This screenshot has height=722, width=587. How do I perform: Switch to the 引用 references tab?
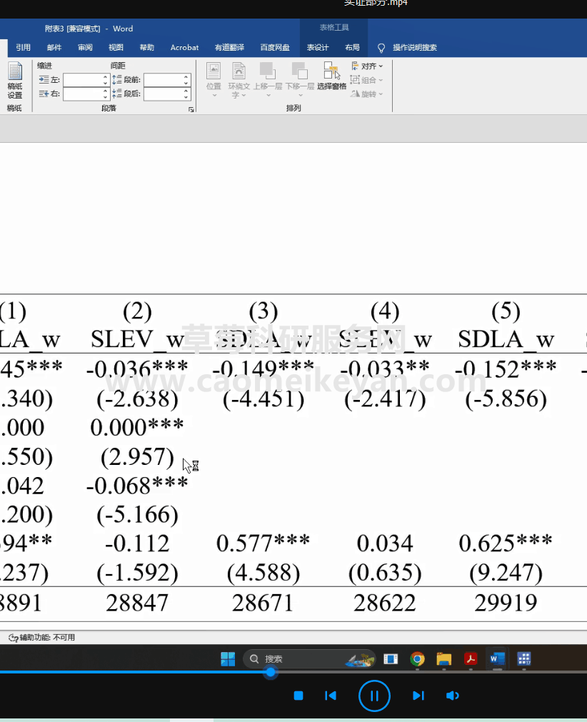point(23,47)
